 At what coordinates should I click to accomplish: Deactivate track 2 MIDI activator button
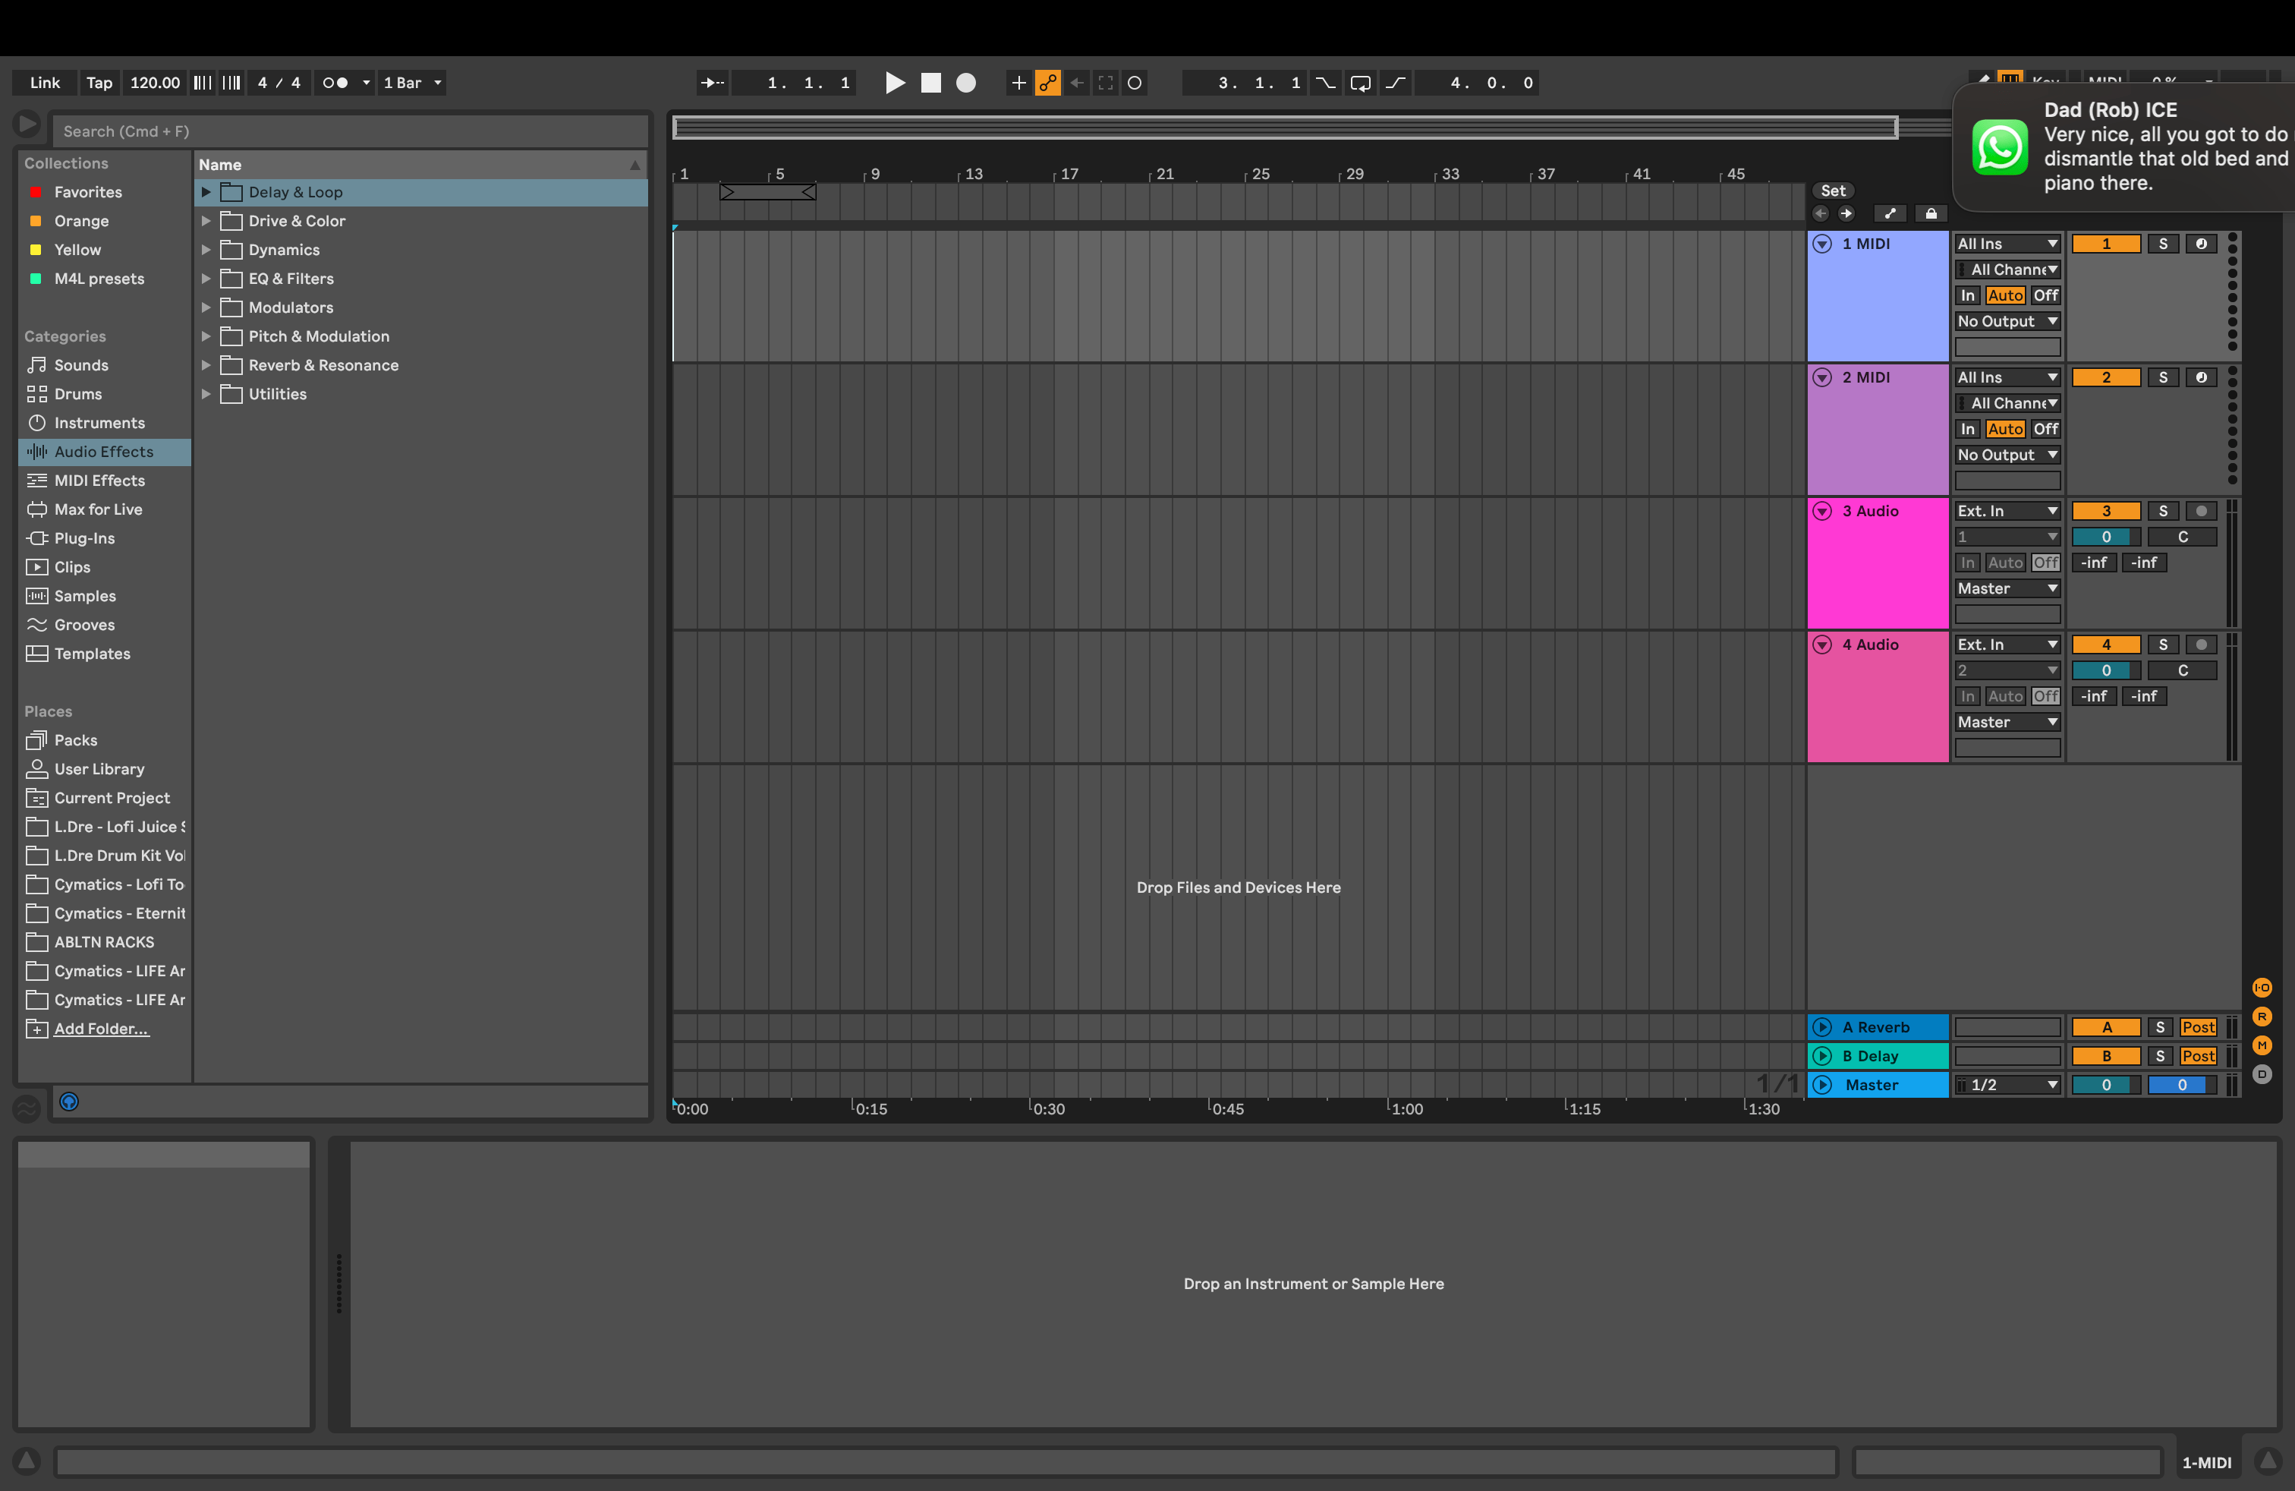[x=2105, y=378]
